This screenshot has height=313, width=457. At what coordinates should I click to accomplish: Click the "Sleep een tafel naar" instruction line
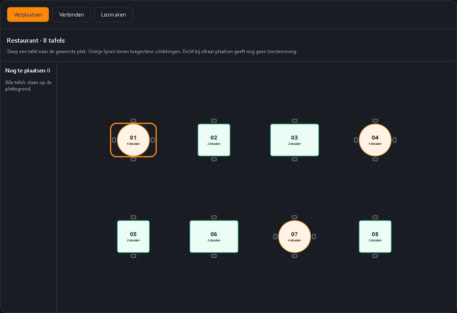152,51
